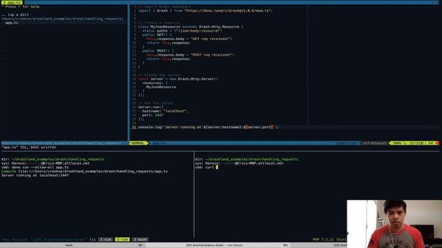Image resolution: width=442 pixels, height=248 pixels.
Task: Click the console.log line 31 in editor
Action: coord(209,127)
